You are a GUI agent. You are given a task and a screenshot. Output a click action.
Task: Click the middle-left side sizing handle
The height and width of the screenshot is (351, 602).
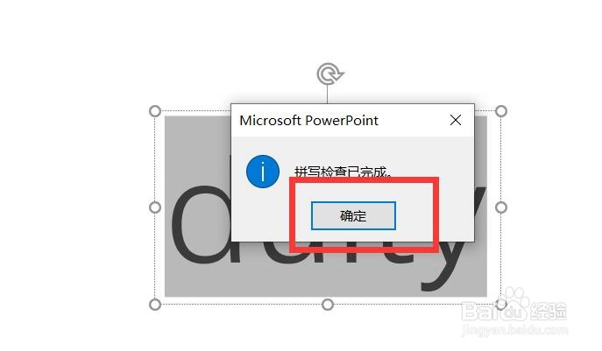click(x=155, y=207)
